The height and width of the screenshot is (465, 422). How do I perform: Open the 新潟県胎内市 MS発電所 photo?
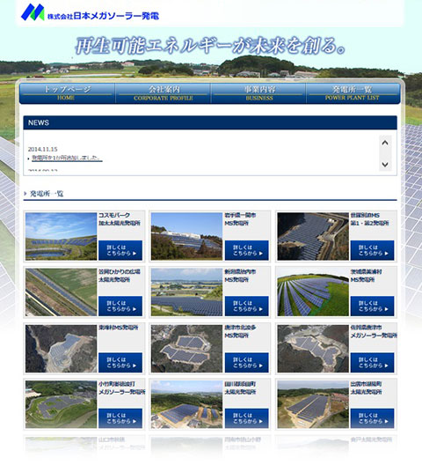tap(186, 292)
